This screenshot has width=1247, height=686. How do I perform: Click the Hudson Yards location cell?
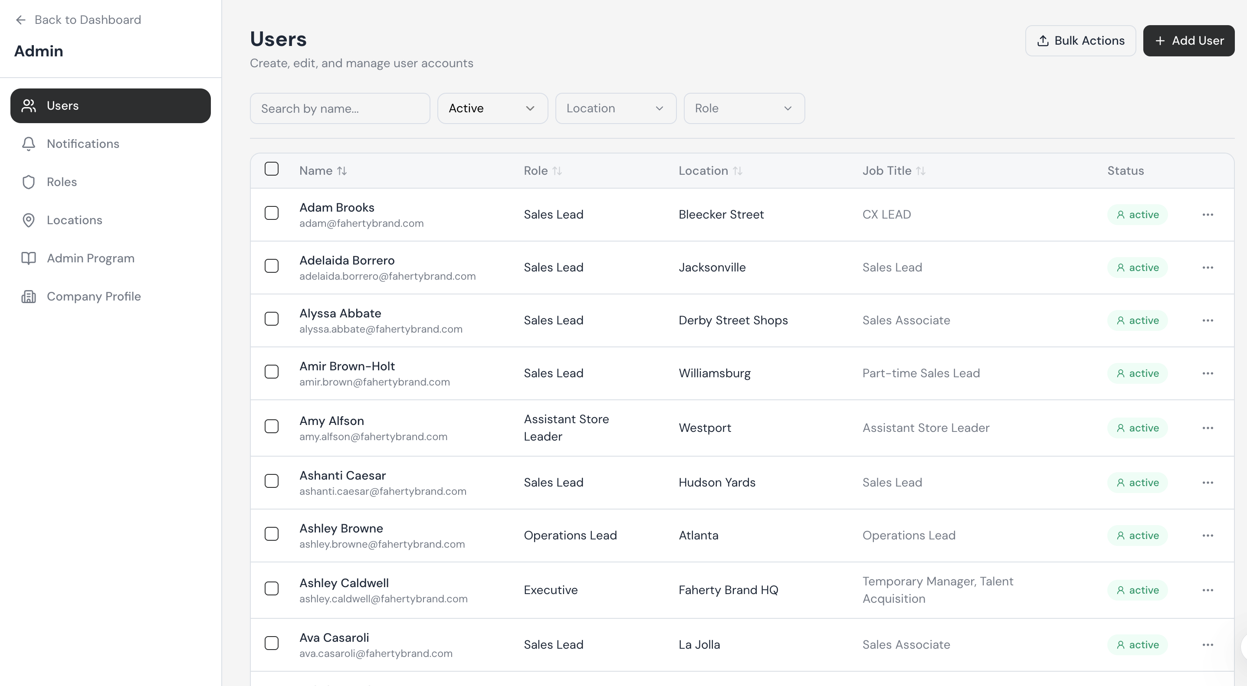(x=716, y=483)
